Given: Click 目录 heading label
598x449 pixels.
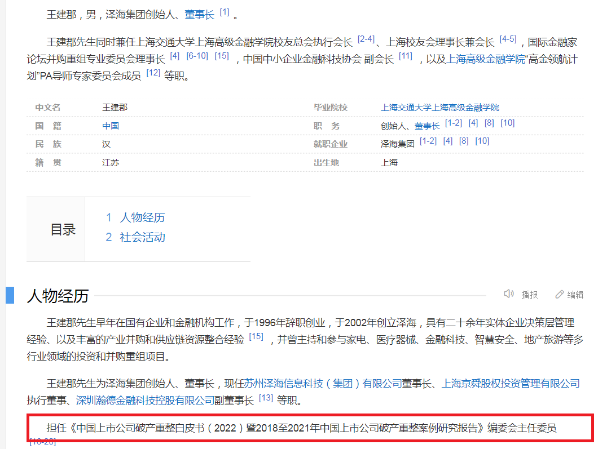Looking at the screenshot, I should [x=63, y=230].
